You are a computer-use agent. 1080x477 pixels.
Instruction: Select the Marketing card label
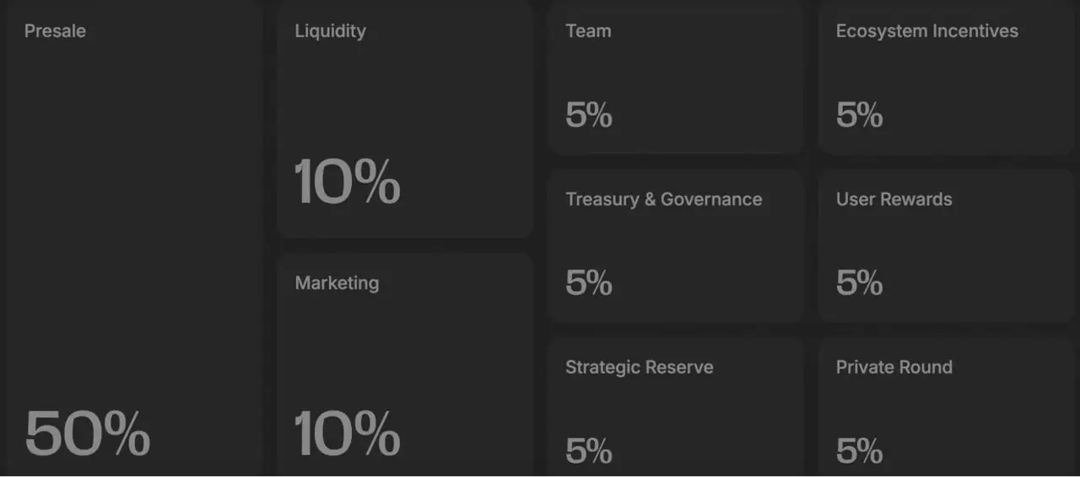(337, 283)
